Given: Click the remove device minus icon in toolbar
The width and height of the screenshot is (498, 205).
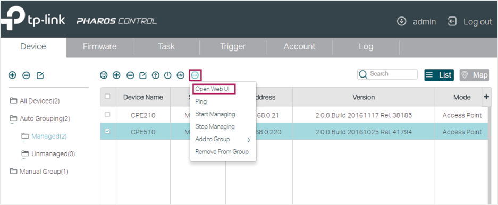Looking at the screenshot, I should point(130,75).
